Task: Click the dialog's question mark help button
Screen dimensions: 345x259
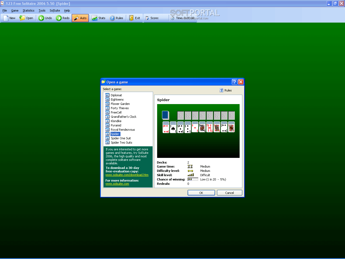Action: tap(234, 82)
